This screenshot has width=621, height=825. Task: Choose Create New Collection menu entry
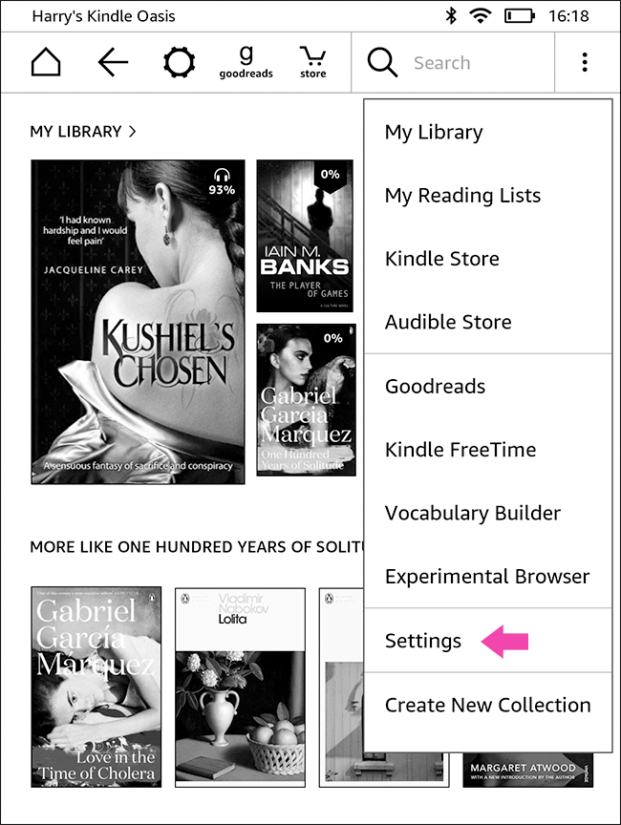[x=488, y=705]
